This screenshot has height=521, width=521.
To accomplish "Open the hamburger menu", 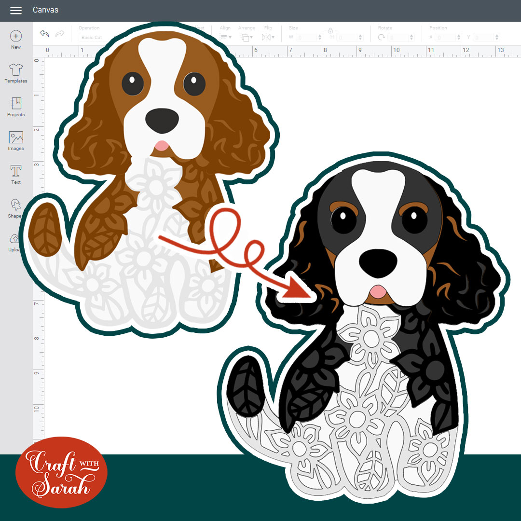I will click(x=15, y=10).
